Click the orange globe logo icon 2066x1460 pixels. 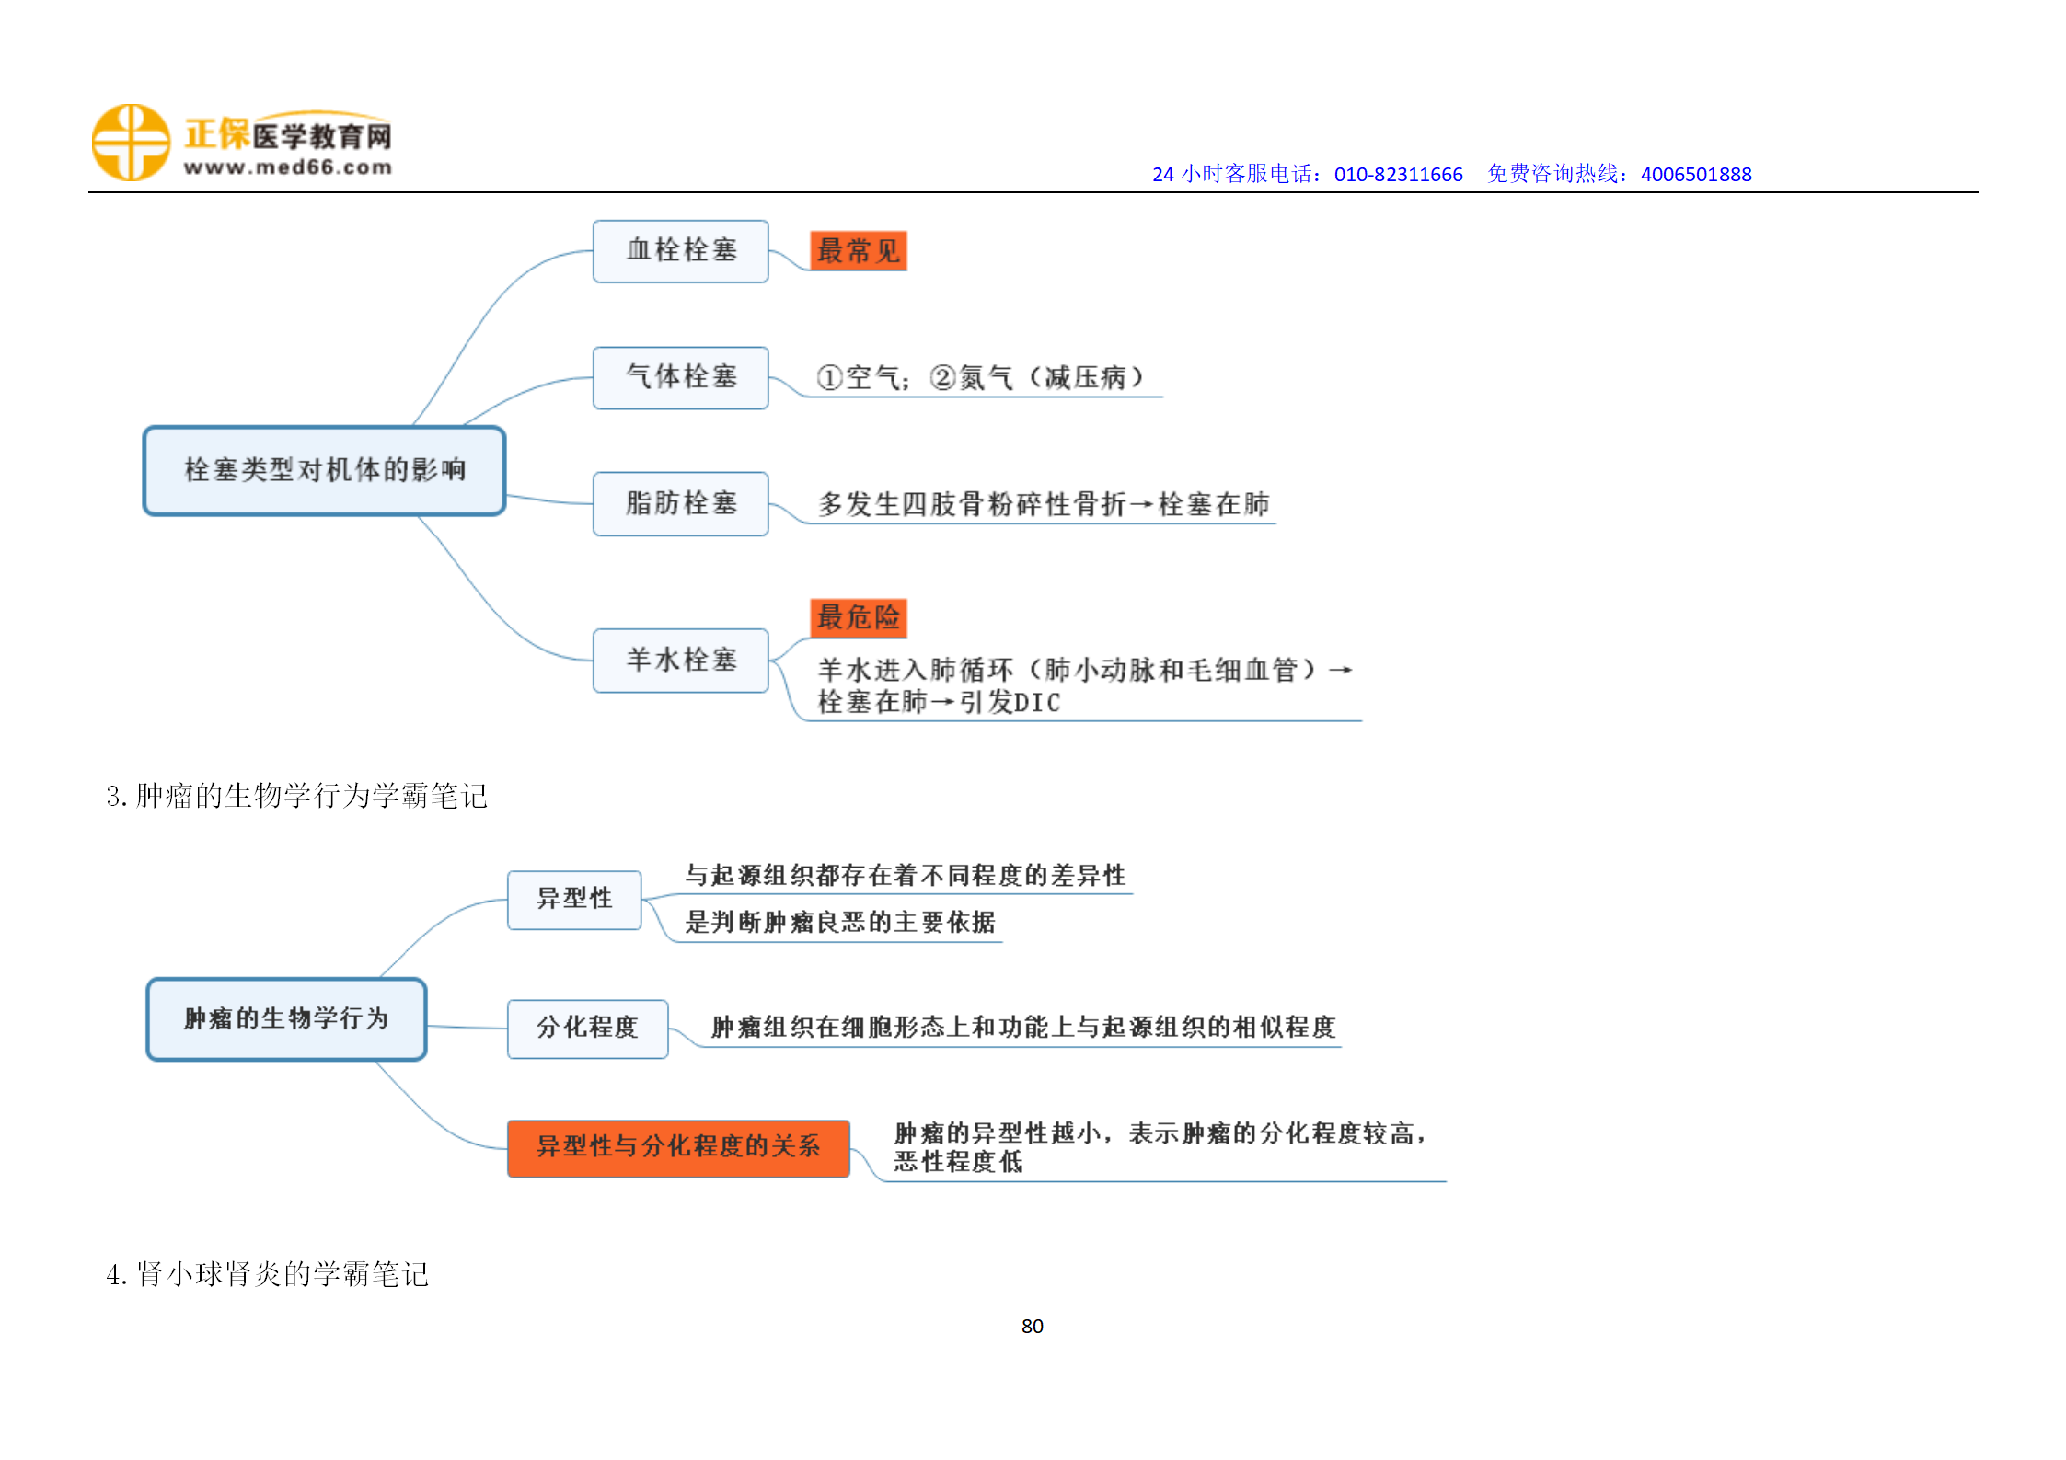[x=131, y=143]
